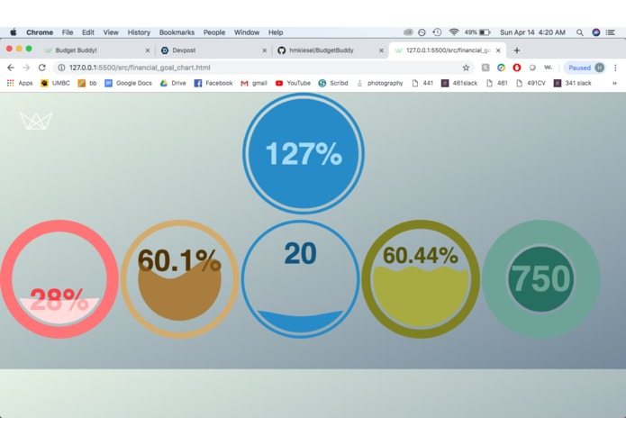This screenshot has width=626, height=445.
Task: Click the W. extension icon
Action: tap(549, 68)
